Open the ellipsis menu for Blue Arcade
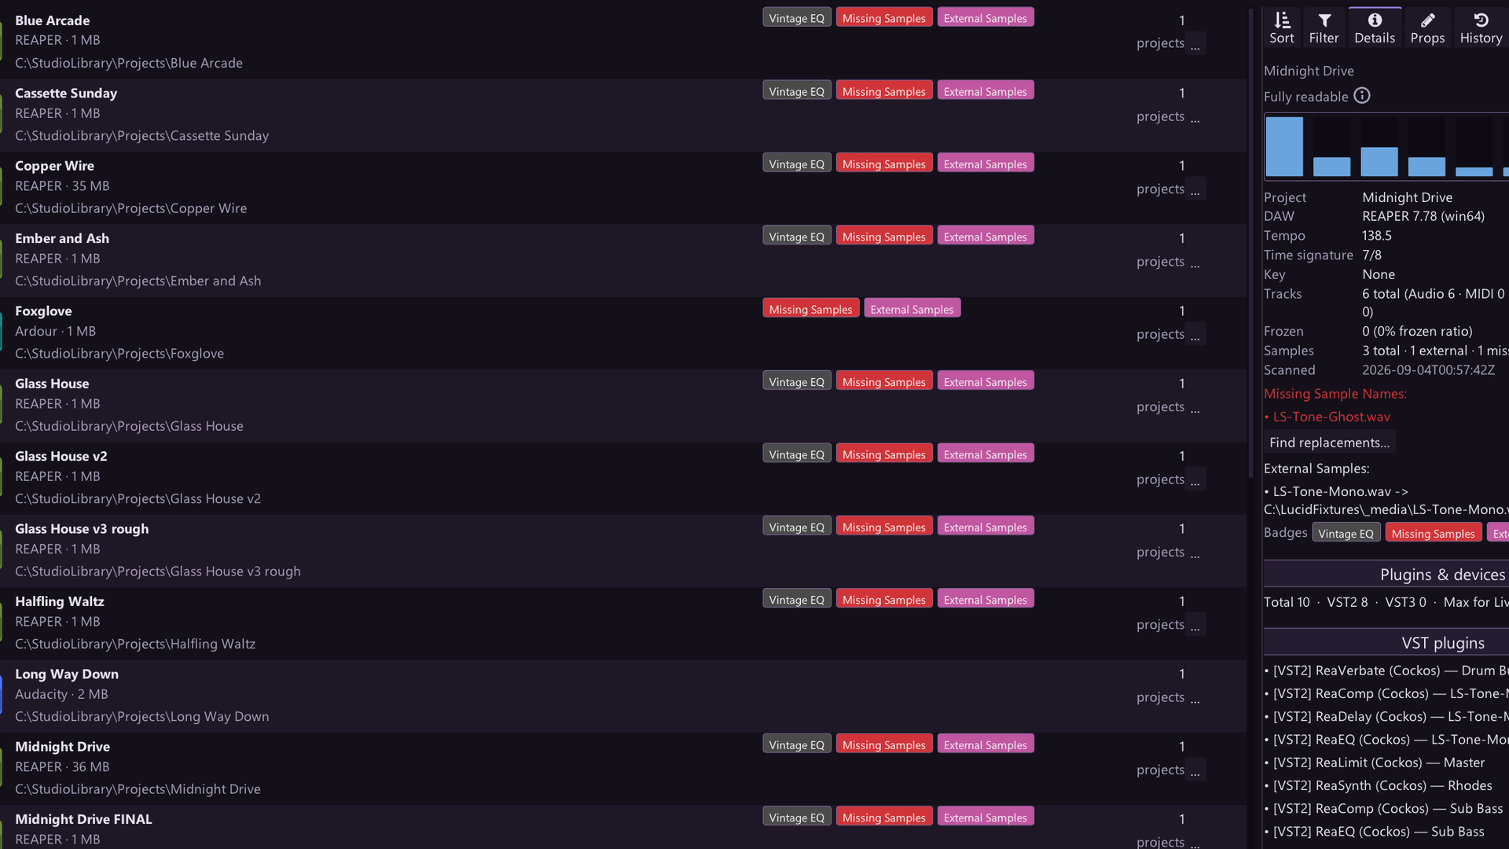 click(x=1195, y=44)
